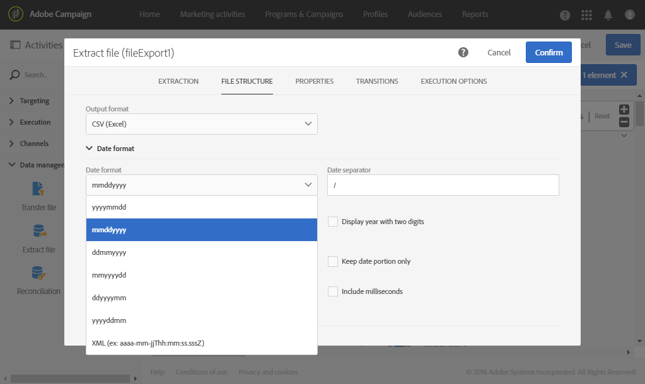Click the scroll right arrow
The image size is (645, 384).
point(628,352)
